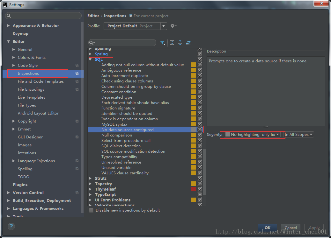
Task: Click project-level icon beside Inspections
Action: [77, 73]
